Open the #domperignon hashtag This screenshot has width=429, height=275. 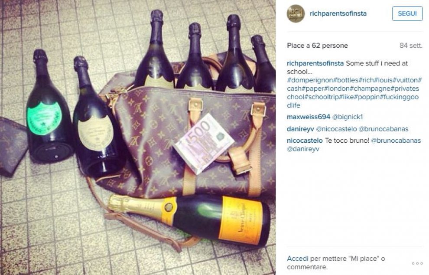(310, 80)
